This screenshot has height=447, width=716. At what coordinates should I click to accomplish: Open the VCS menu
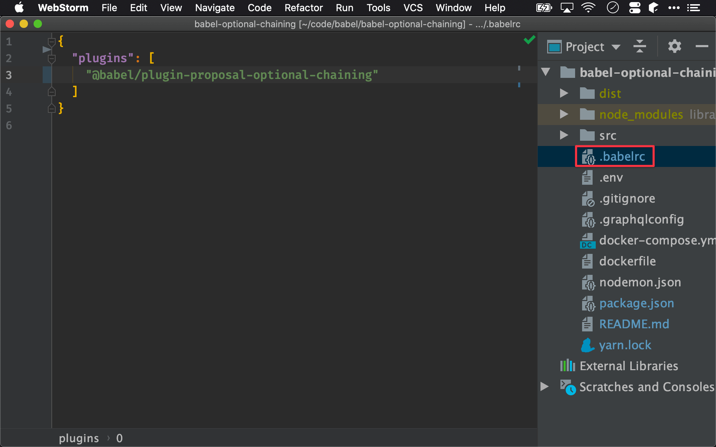click(x=413, y=8)
